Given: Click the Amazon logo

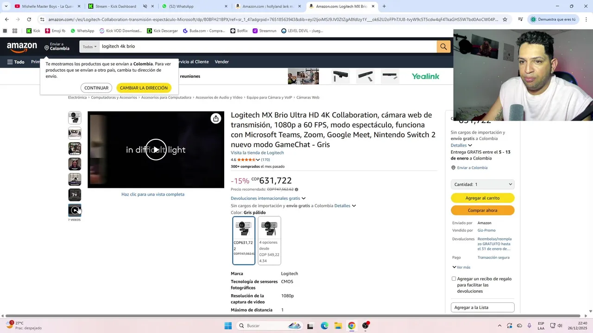Looking at the screenshot, I should 22,47.
